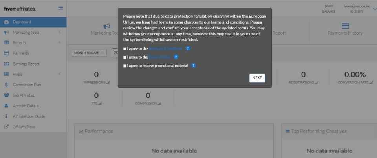This screenshot has width=377, height=158.
Task: Click help icon next to Privacy Policy
Action: pos(176,57)
